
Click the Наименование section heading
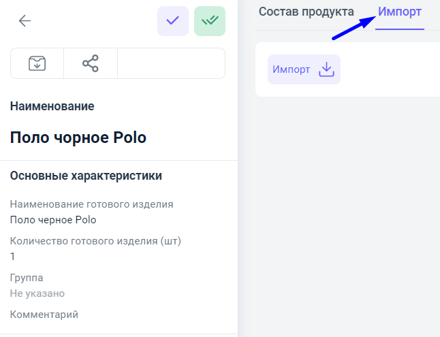coord(52,106)
